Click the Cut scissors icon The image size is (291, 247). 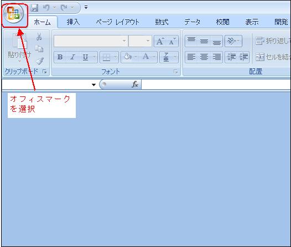coord(39,37)
